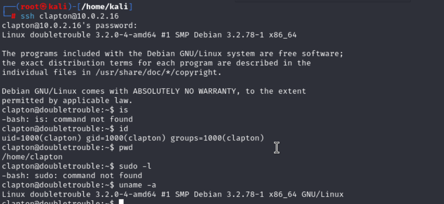Click the 'uname -a' command text
444x204 pixels.
point(137,185)
